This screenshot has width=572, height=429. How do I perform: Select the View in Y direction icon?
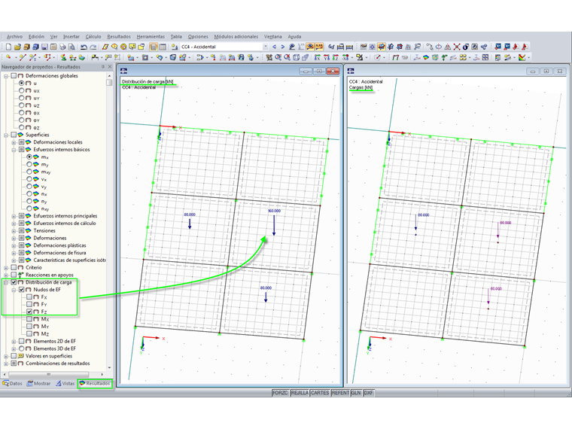327,57
